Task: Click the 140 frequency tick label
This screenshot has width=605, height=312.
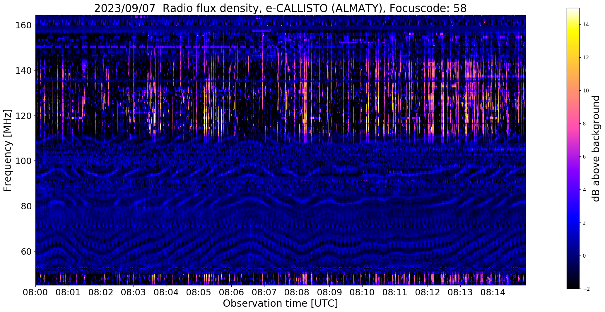Action: pyautogui.click(x=23, y=70)
